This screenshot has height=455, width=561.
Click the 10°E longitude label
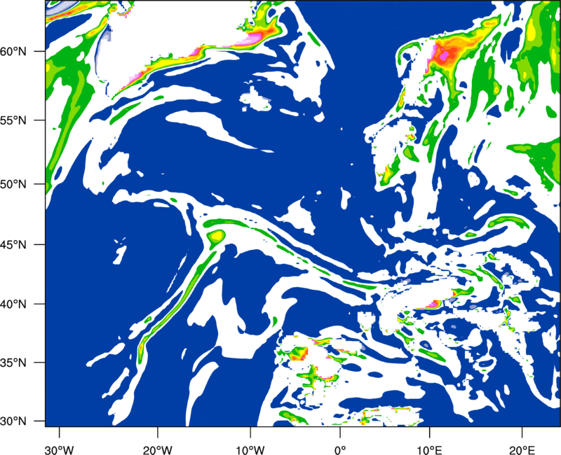click(429, 450)
